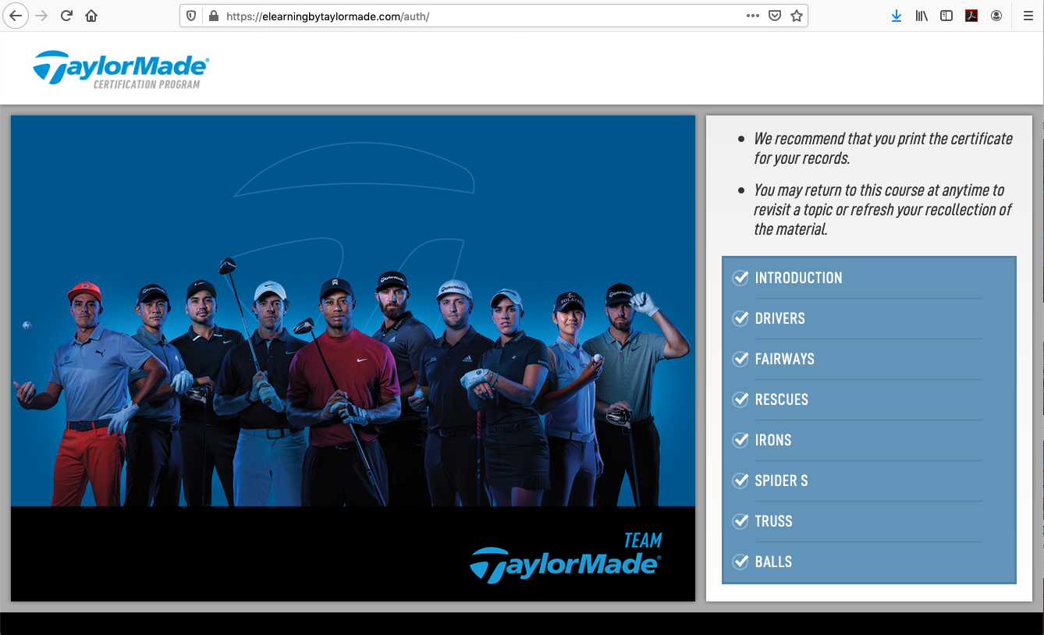Click the browser back arrow button
1044x635 pixels.
16,16
